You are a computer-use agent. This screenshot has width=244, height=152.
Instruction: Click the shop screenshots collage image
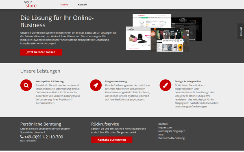tap(164, 33)
